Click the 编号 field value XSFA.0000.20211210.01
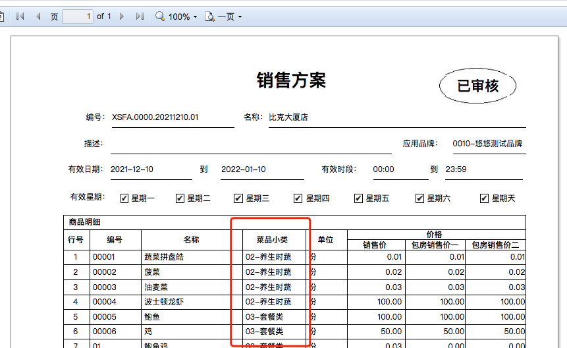567x348 pixels. 155,117
